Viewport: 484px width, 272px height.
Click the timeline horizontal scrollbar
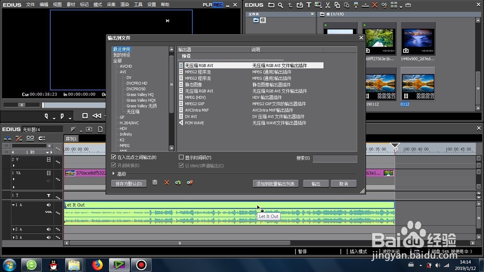pyautogui.click(x=180, y=243)
